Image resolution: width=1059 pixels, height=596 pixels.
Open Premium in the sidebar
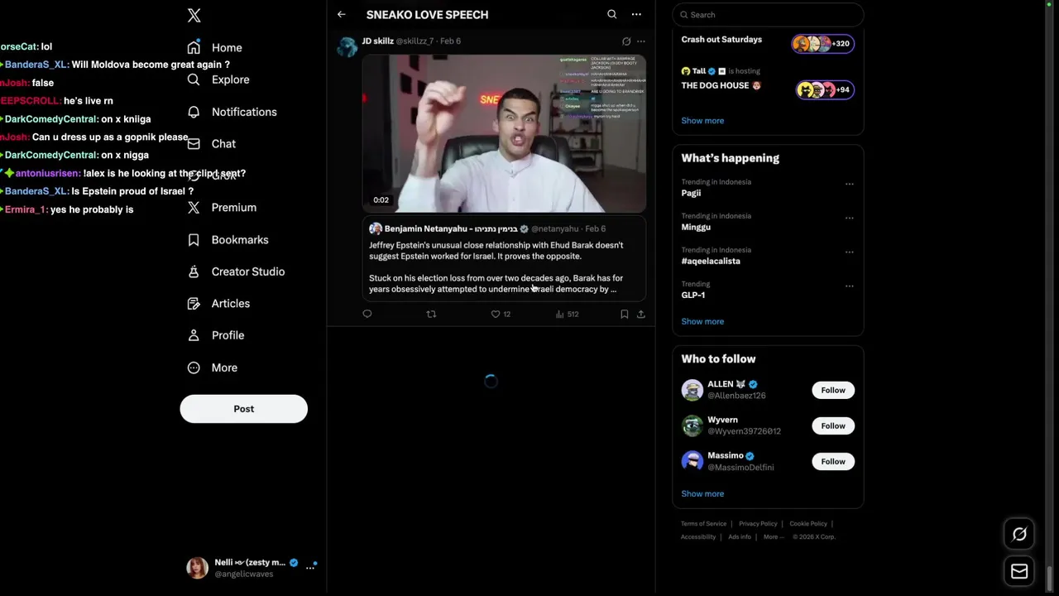click(221, 208)
